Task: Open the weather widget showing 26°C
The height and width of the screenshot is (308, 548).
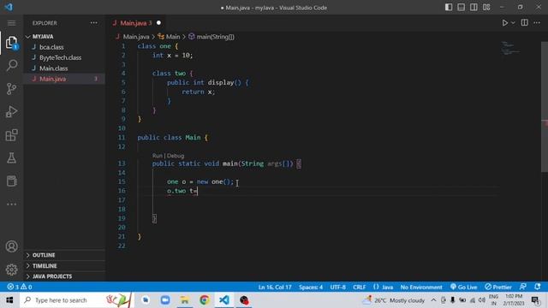Action: 393,300
